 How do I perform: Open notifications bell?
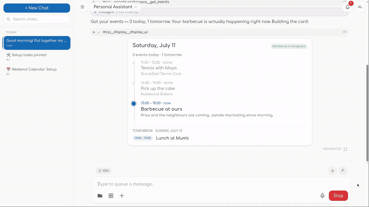(x=348, y=7)
